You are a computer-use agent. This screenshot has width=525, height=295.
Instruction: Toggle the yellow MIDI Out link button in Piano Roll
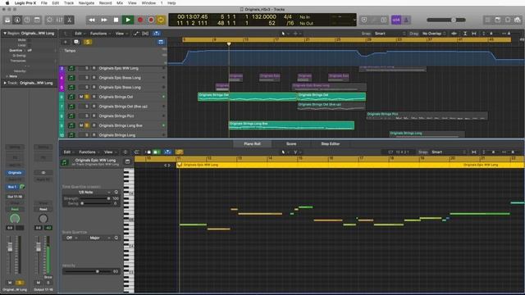point(179,152)
